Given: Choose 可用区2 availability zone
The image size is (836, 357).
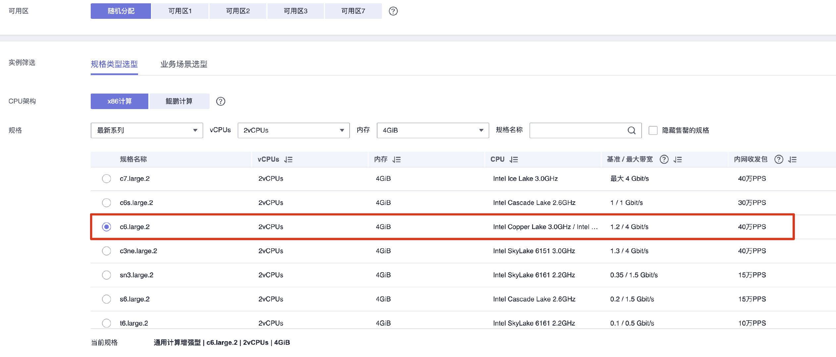Looking at the screenshot, I should click(238, 11).
